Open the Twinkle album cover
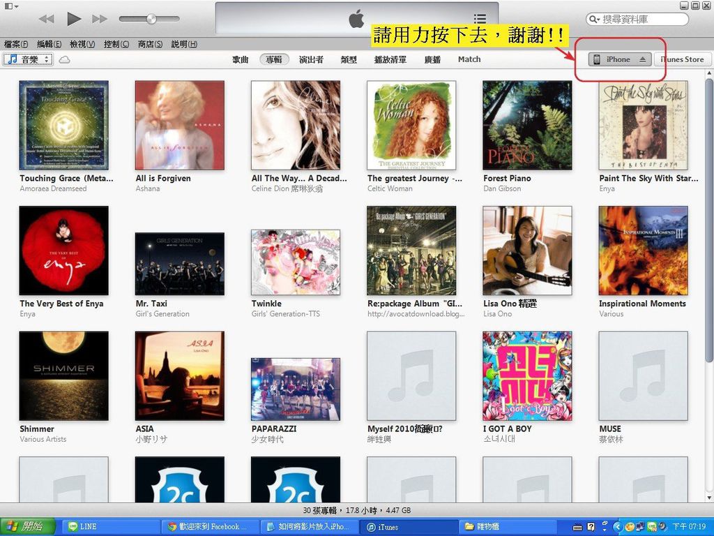 tap(296, 262)
